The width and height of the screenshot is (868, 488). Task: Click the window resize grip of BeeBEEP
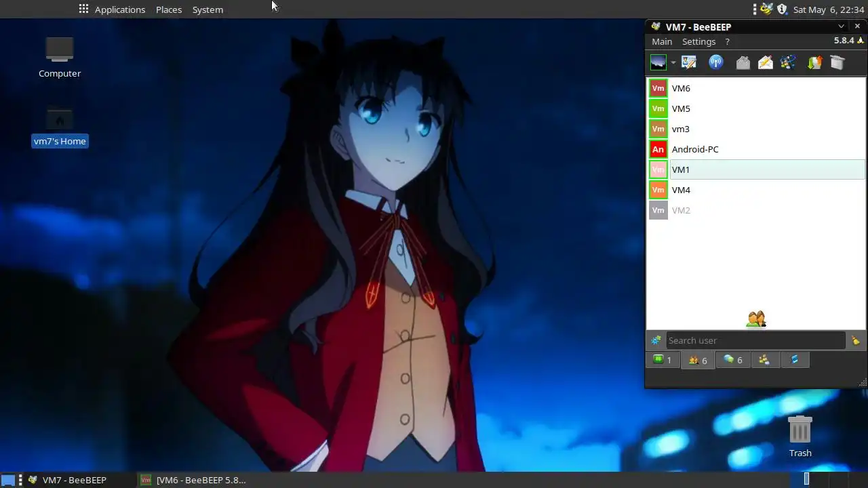(x=863, y=383)
